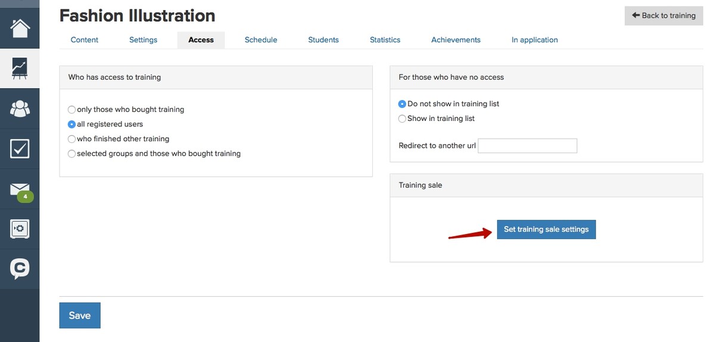The width and height of the screenshot is (714, 342).
Task: Click the green badge showing 4 messages
Action: (26, 197)
